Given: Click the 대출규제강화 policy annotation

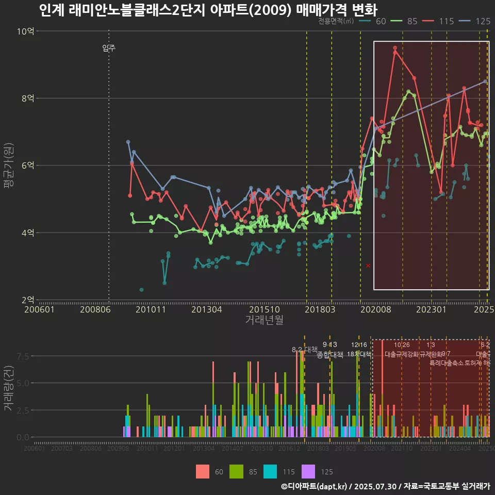Looking at the screenshot, I should coord(402,354).
